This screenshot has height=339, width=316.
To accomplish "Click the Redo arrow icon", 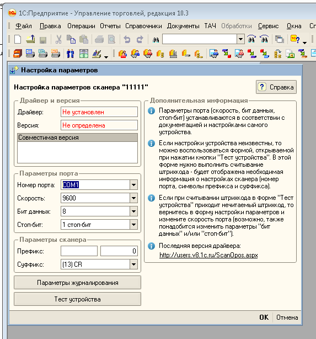I will coord(140,39).
